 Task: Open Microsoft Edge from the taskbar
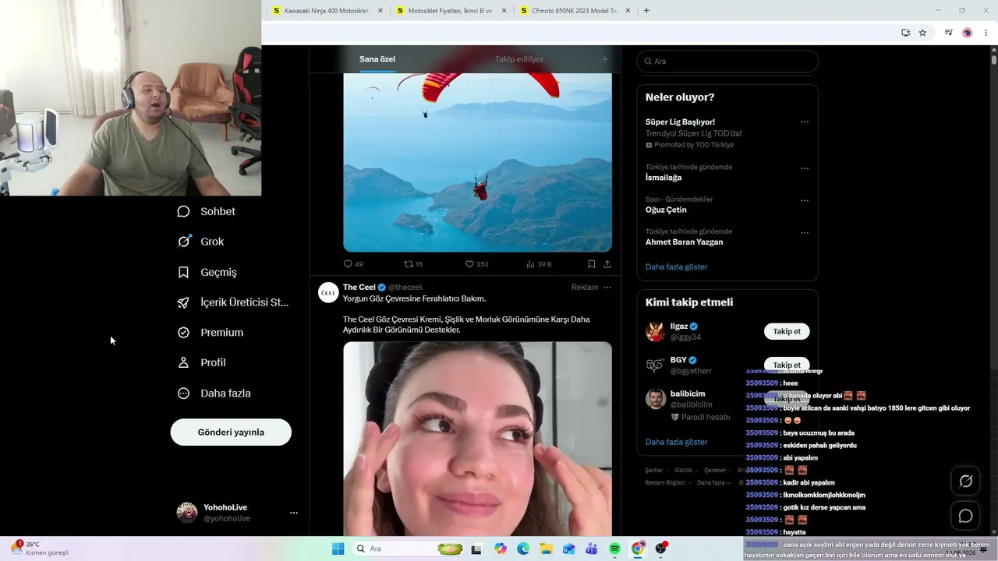pos(523,549)
